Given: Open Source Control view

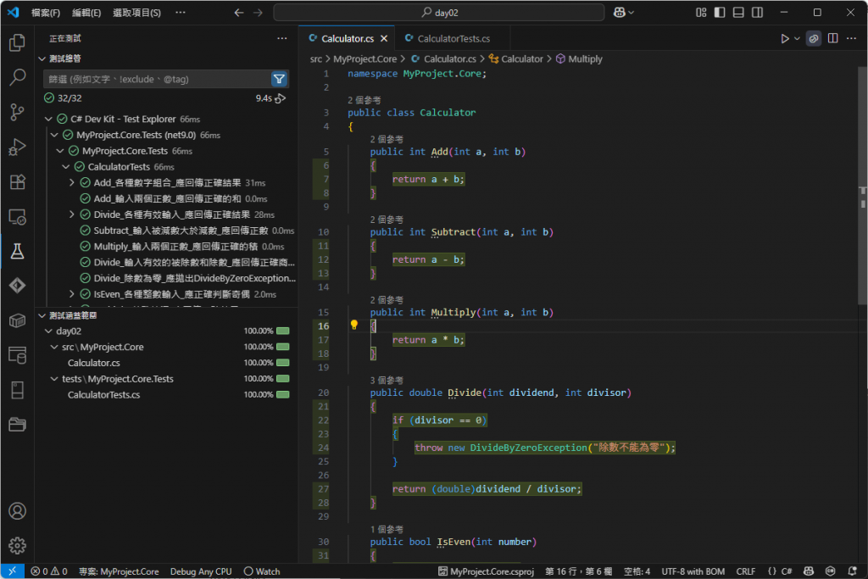Looking at the screenshot, I should (17, 113).
